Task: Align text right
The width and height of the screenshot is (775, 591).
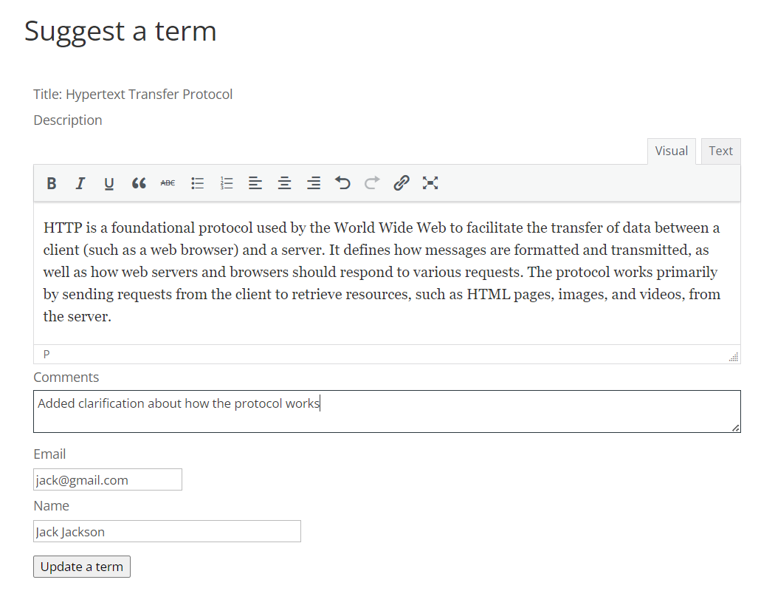Action: coord(314,183)
